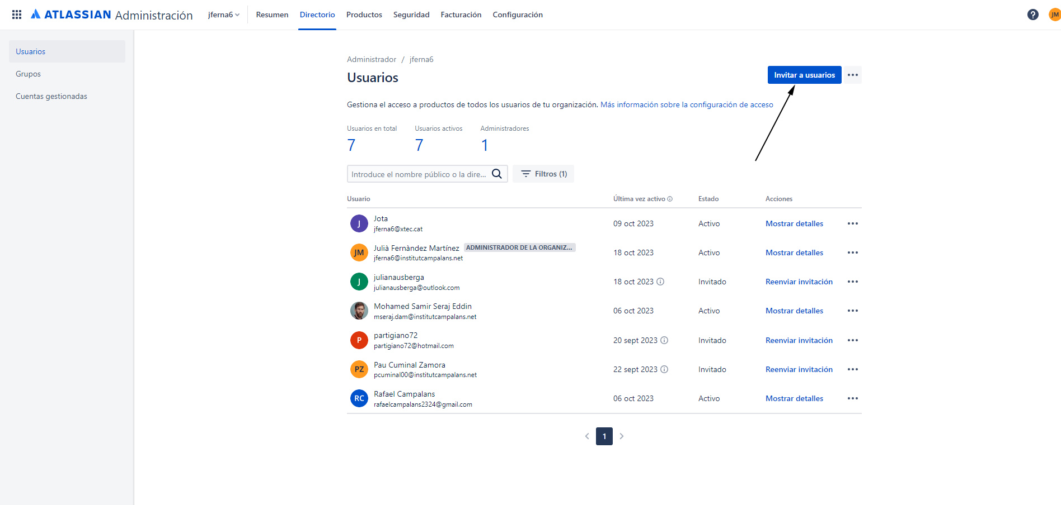Focus the user name search field

click(420, 174)
